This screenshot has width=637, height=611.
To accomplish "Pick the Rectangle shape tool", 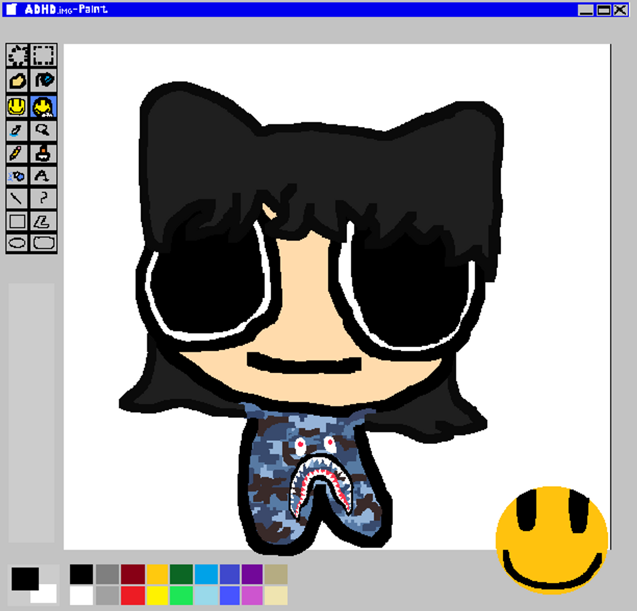I will point(18,221).
